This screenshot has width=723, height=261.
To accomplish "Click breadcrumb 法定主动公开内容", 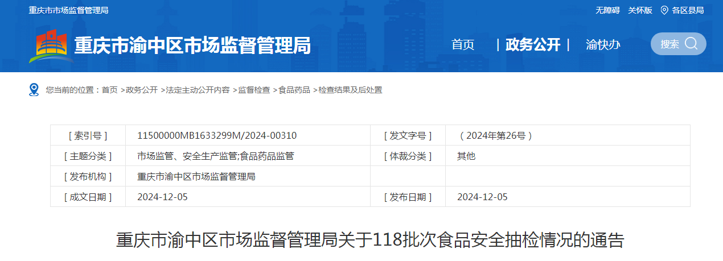I will pyautogui.click(x=198, y=90).
